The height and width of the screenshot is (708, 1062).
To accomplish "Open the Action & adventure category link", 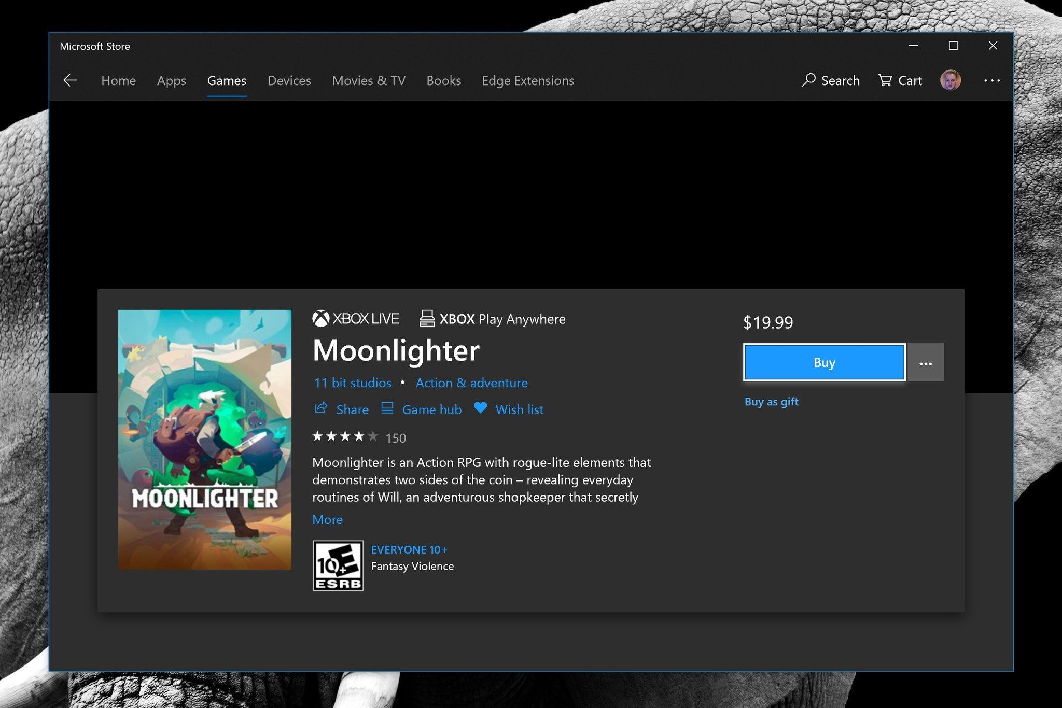I will tap(472, 383).
